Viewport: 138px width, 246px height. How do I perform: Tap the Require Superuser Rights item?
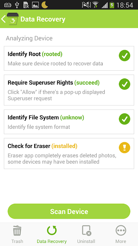click(69, 90)
